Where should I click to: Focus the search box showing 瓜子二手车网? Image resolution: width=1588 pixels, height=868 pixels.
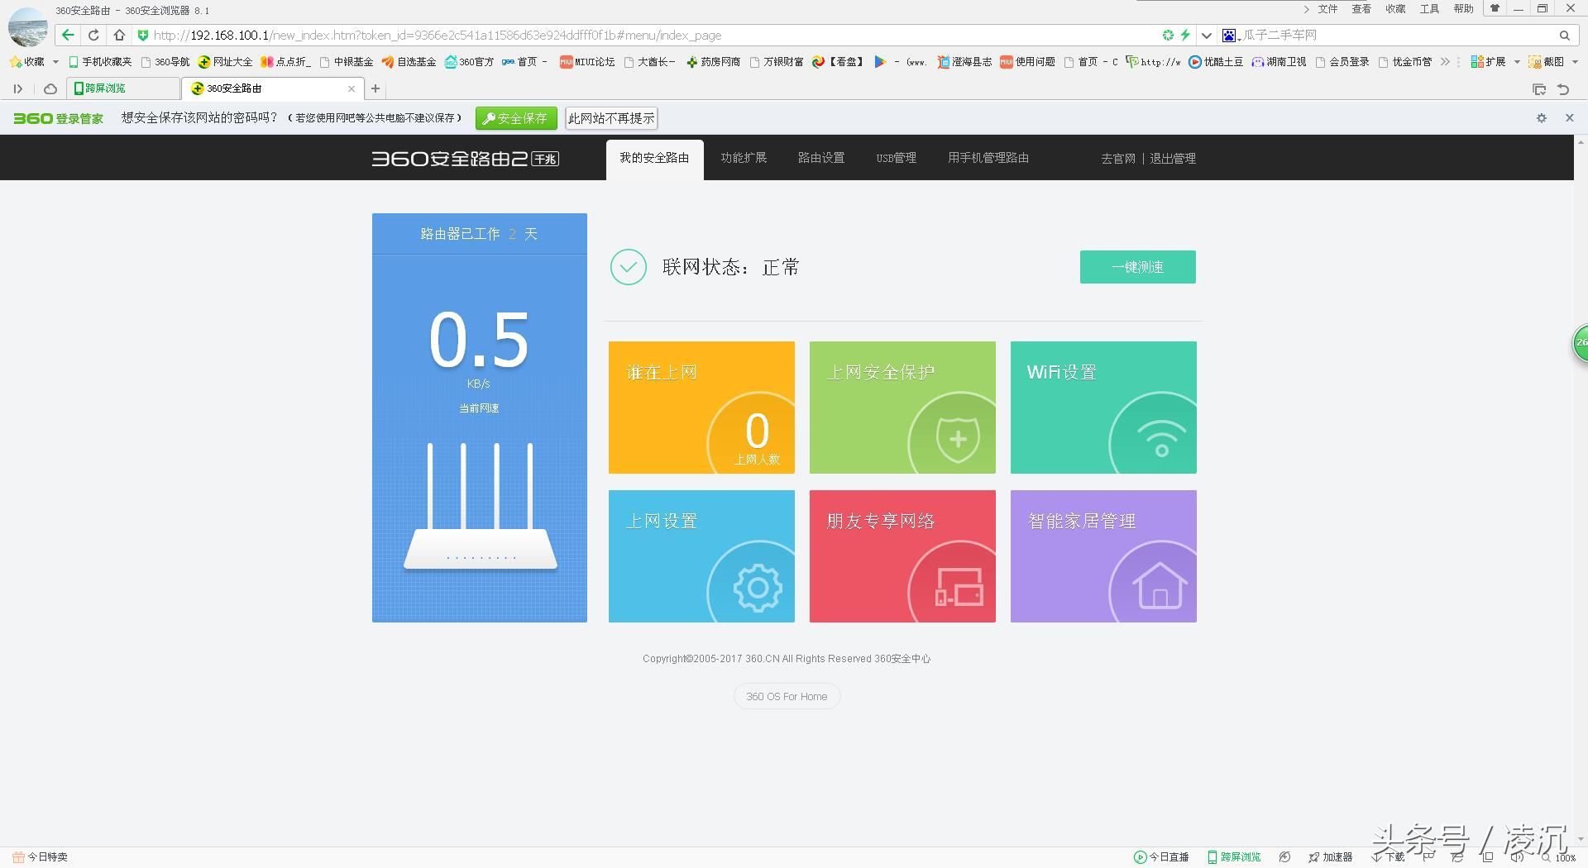click(x=1397, y=35)
